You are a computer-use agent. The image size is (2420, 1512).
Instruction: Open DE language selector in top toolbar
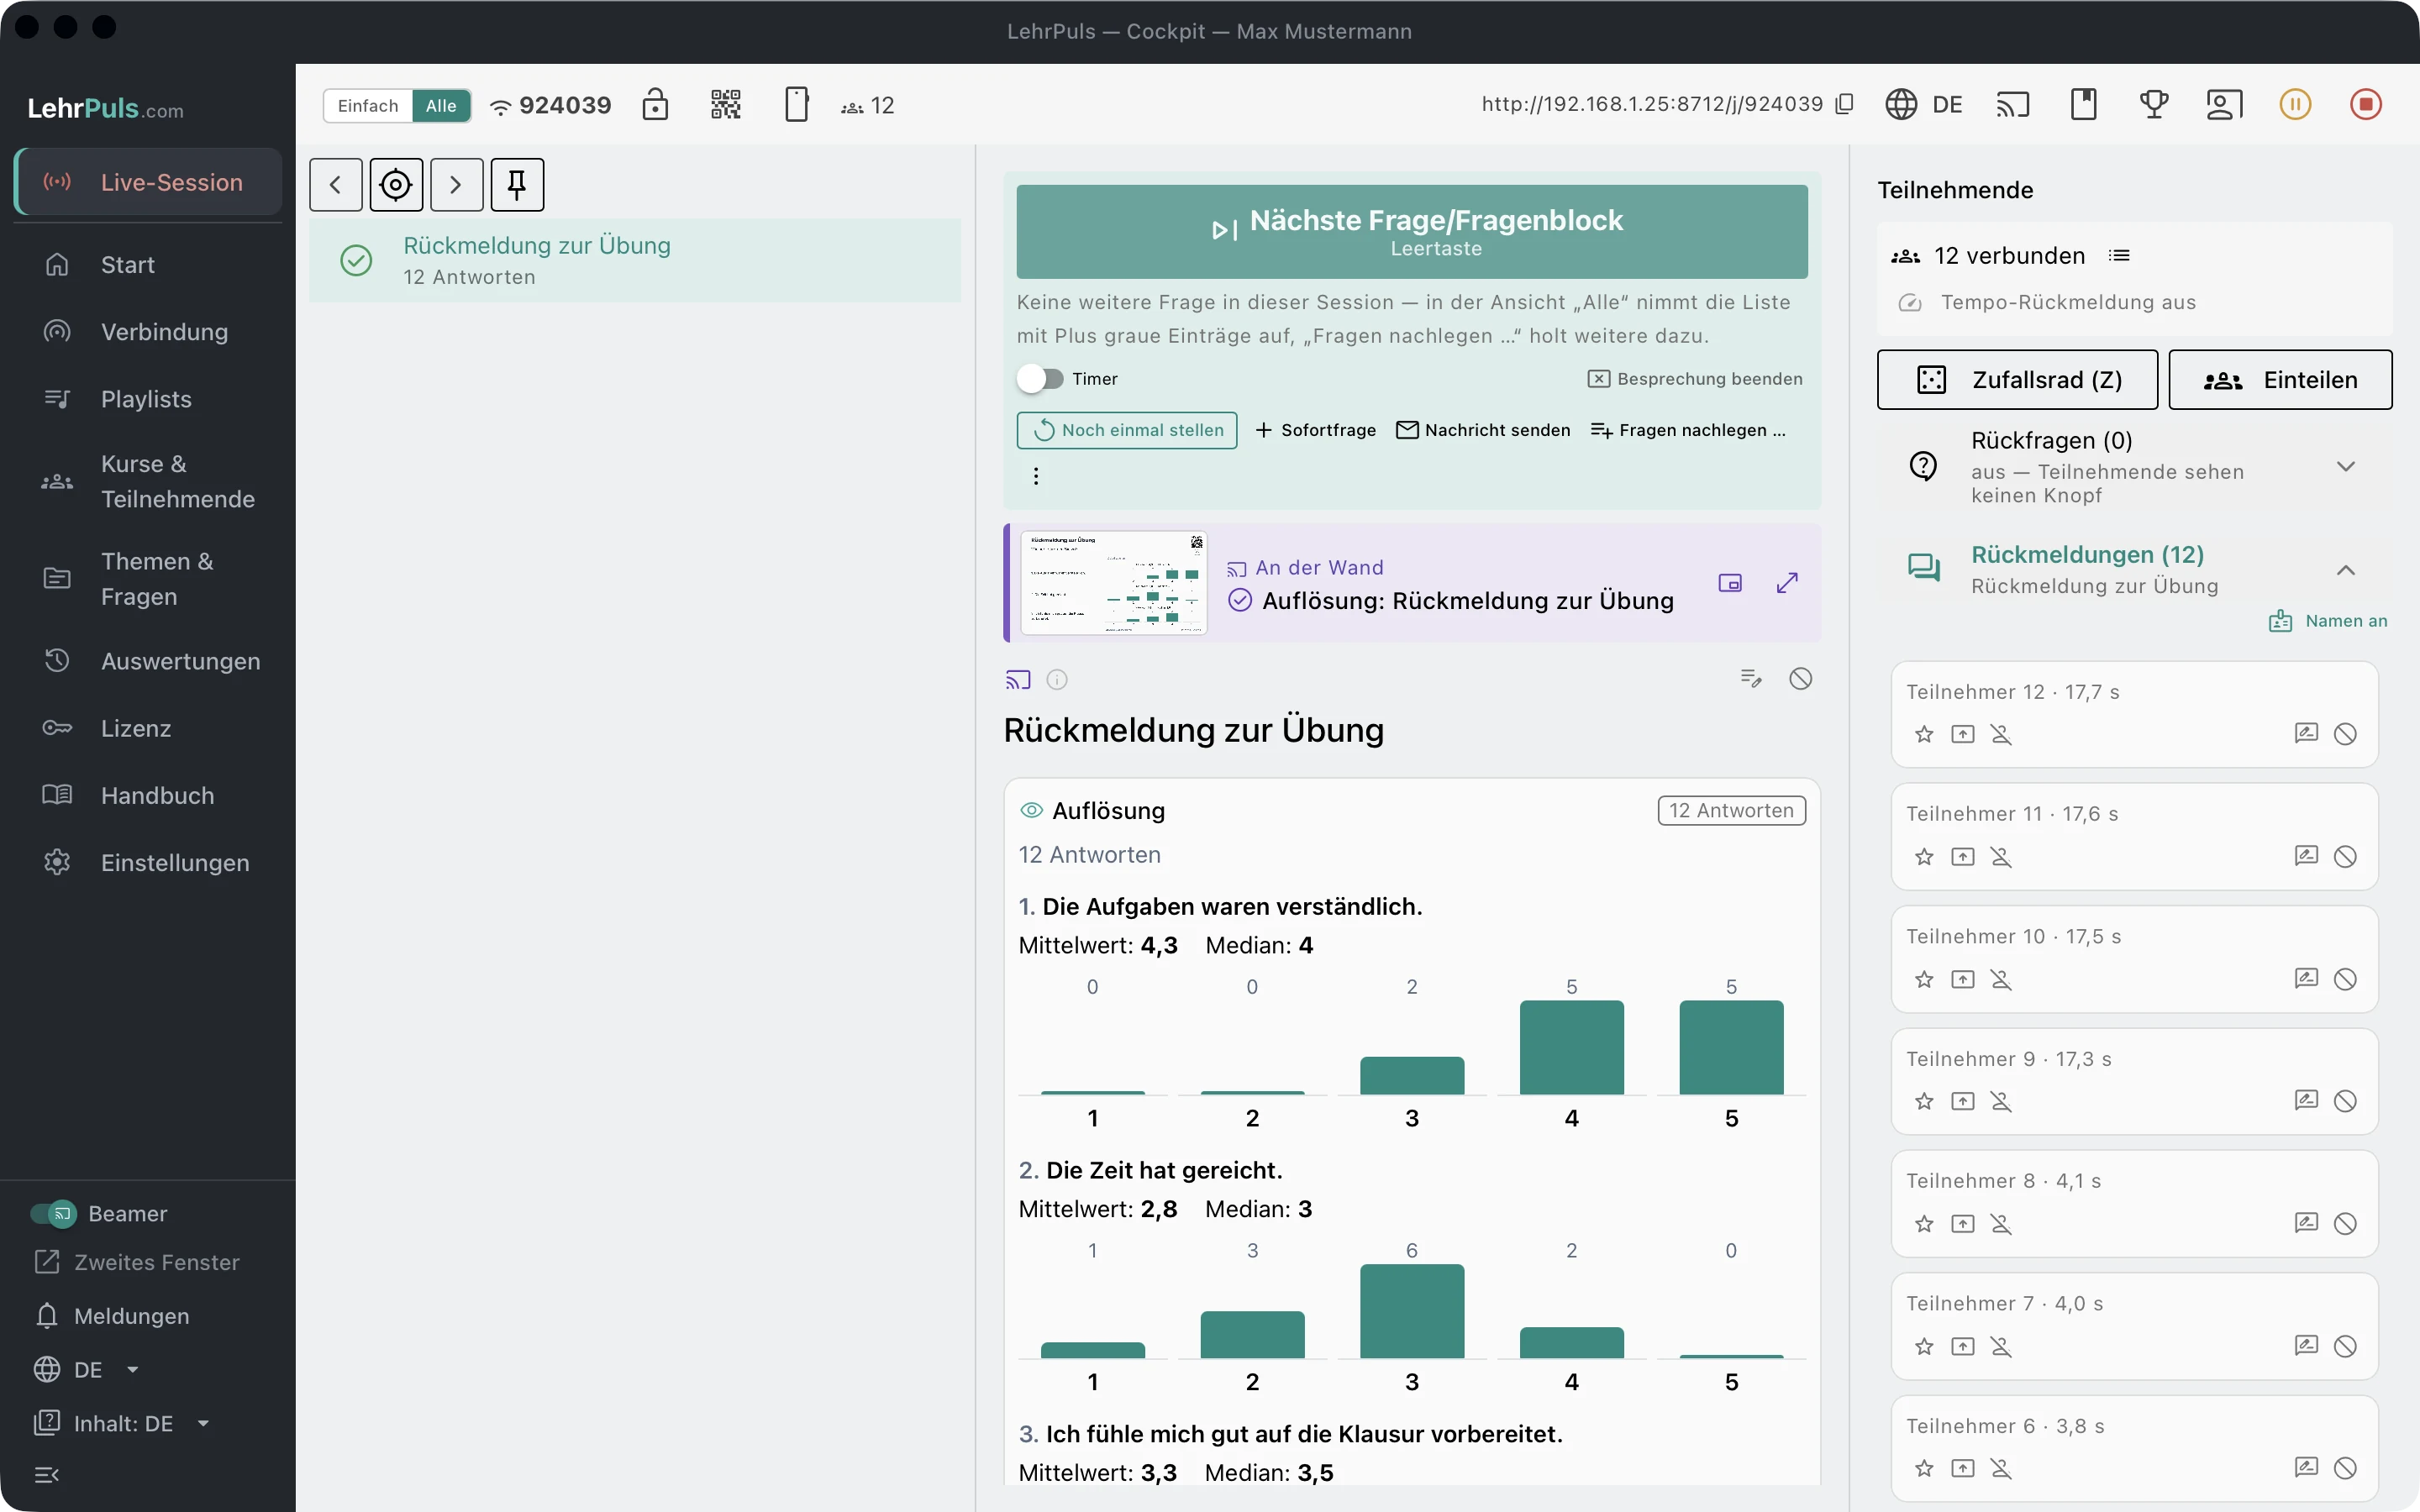tap(1924, 104)
